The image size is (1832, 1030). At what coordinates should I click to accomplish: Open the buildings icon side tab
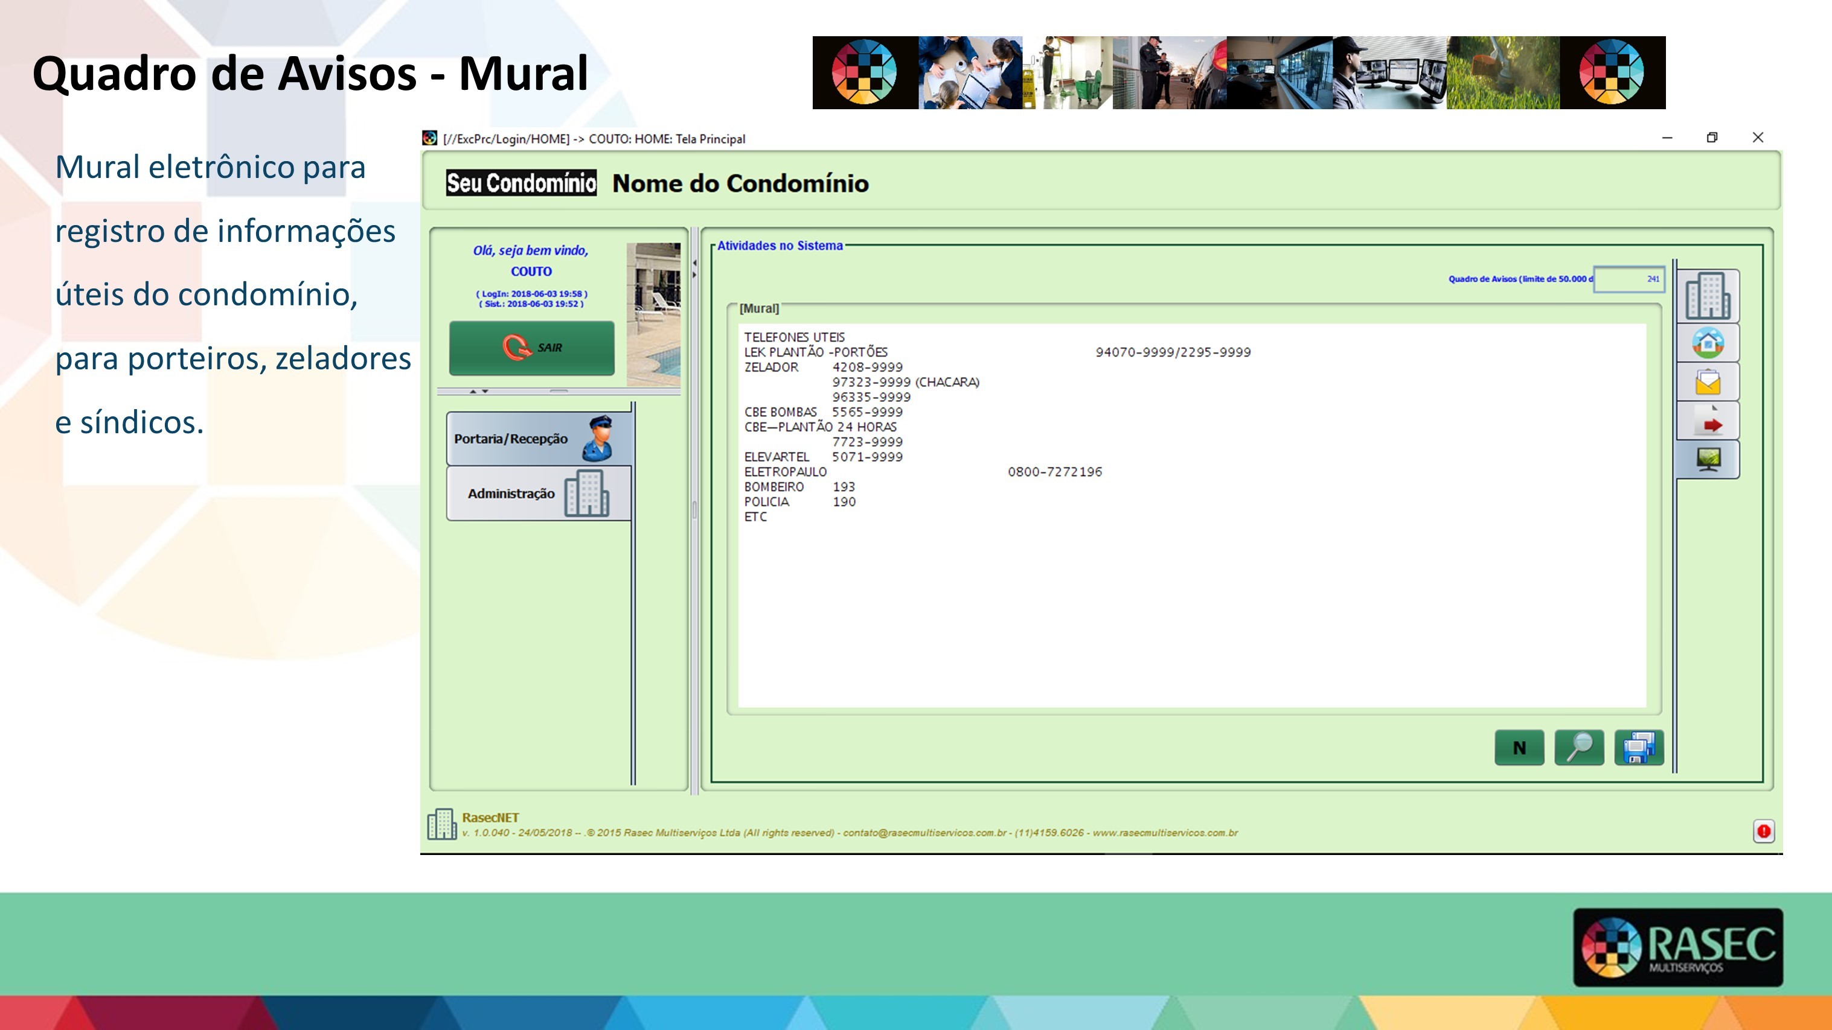point(1708,296)
